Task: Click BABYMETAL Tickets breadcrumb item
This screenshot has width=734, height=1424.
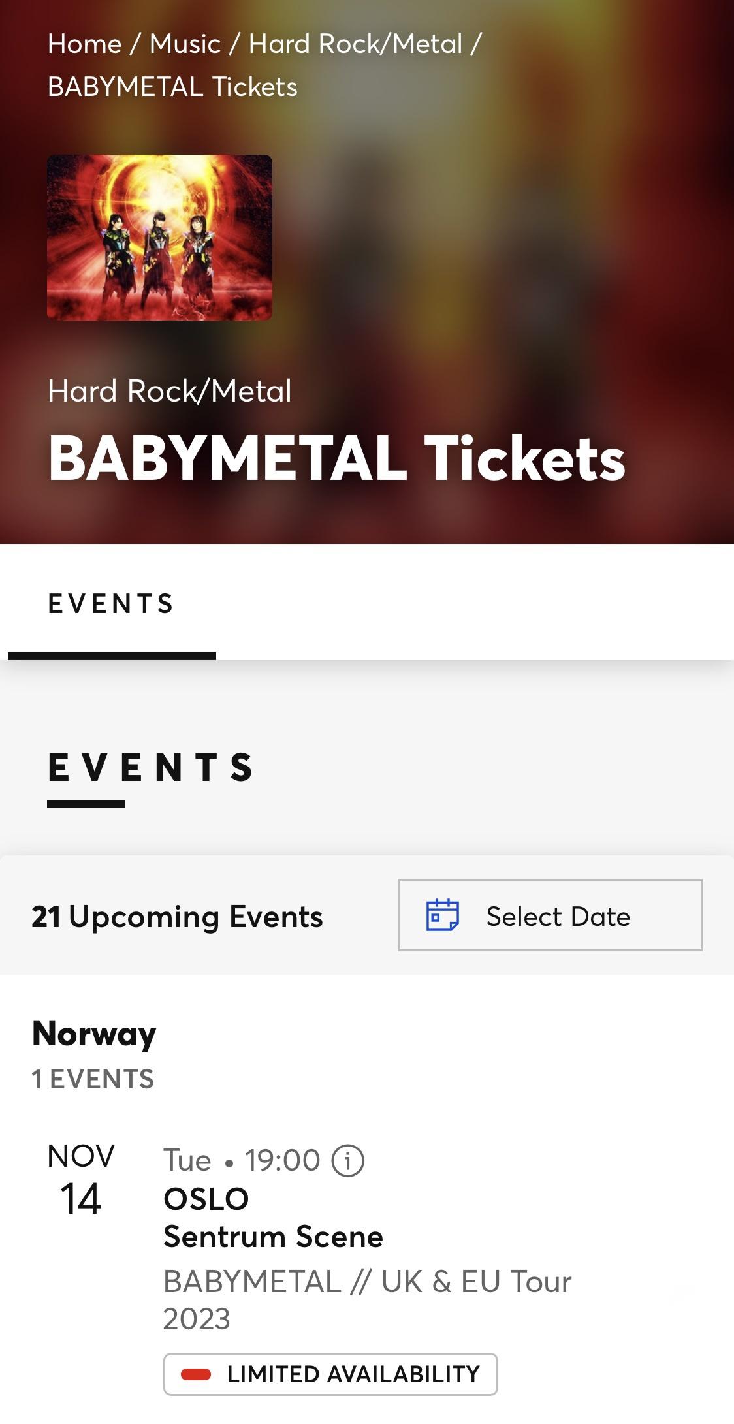Action: (172, 87)
